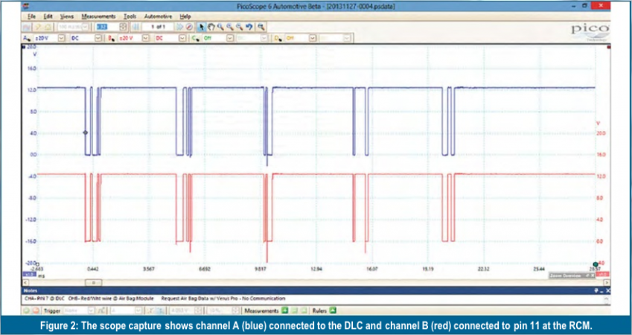Open the Channel C options button

tap(195, 37)
